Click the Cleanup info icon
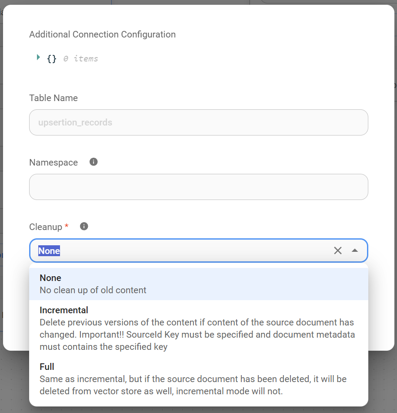397x413 pixels. pyautogui.click(x=84, y=227)
